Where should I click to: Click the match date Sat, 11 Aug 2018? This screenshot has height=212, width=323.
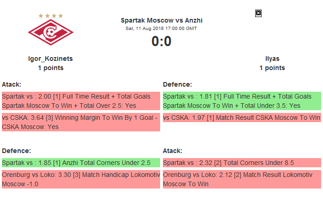point(161,29)
